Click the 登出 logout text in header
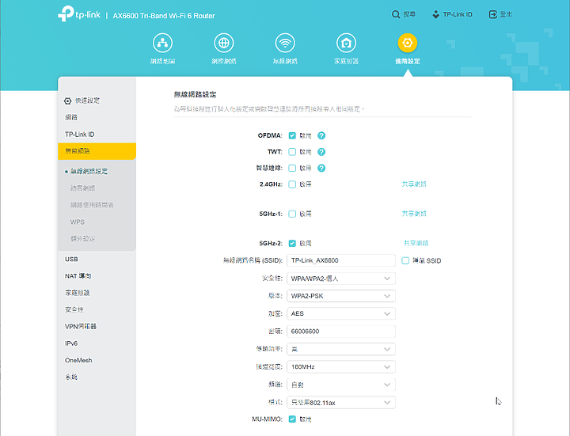The height and width of the screenshot is (436, 570). tap(506, 14)
